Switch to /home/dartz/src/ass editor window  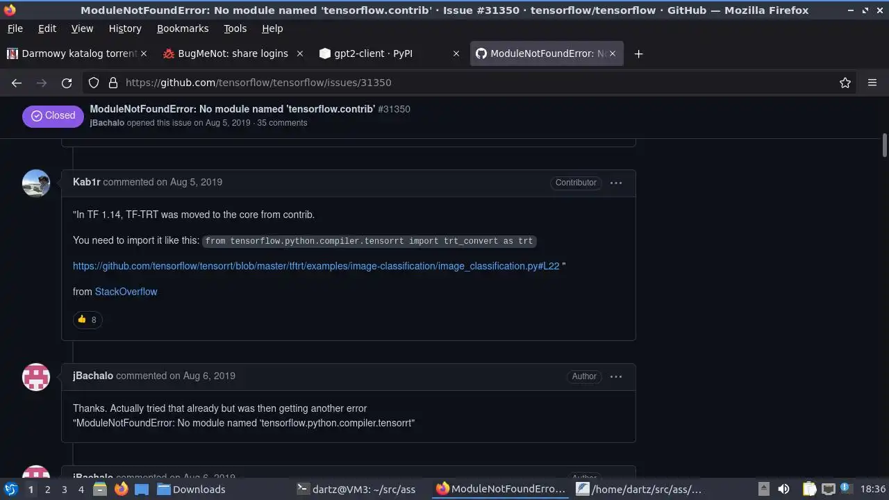pyautogui.click(x=640, y=490)
